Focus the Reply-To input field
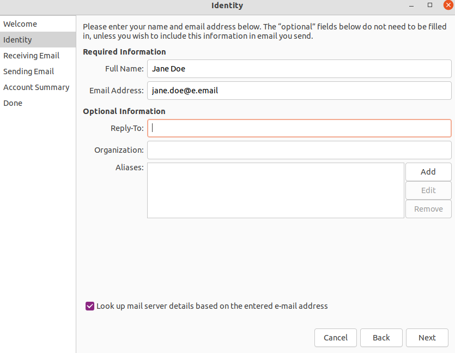Image resolution: width=455 pixels, height=353 pixels. (x=299, y=128)
